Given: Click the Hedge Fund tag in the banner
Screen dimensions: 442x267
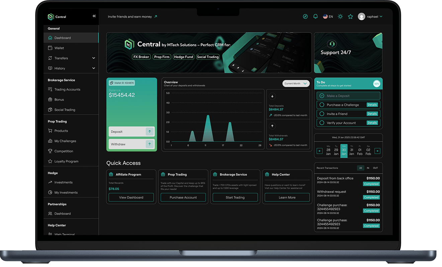Looking at the screenshot, I should (x=184, y=57).
